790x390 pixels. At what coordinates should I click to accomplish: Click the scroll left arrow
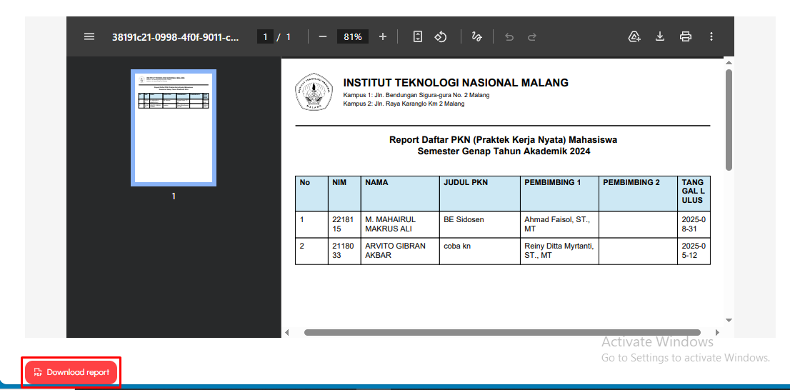pos(287,333)
